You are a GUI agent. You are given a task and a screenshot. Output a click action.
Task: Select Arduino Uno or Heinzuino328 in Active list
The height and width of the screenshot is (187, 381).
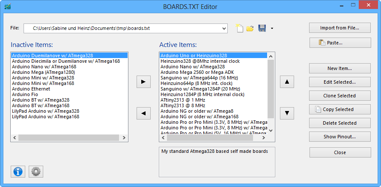(x=213, y=56)
